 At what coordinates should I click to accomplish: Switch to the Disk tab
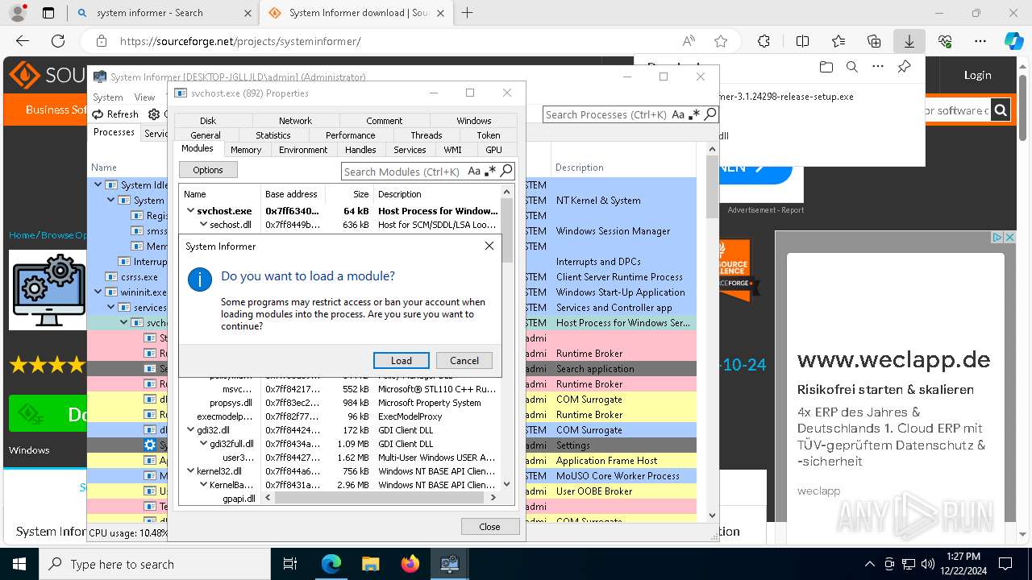coord(208,120)
